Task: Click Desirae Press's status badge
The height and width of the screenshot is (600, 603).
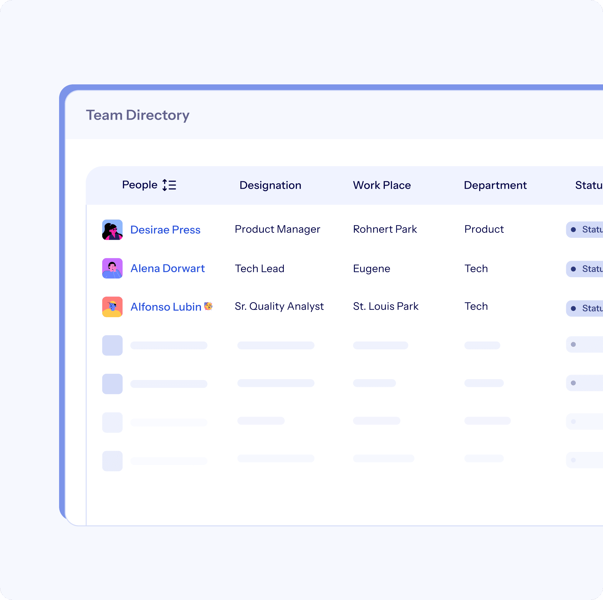Action: tap(585, 230)
